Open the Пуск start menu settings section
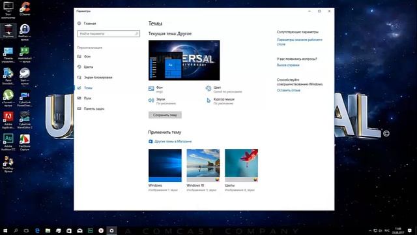 84,98
